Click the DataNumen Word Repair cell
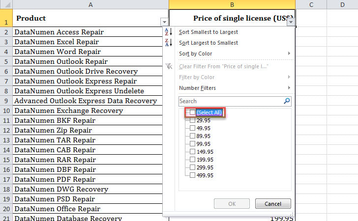This screenshot has width=358, height=221. coord(88,52)
